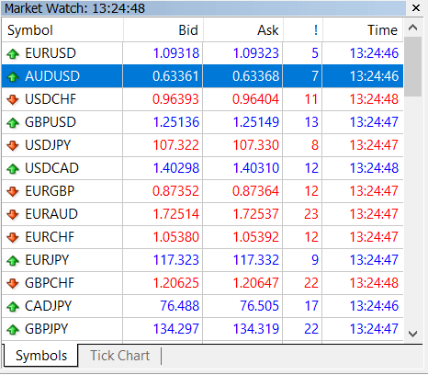The width and height of the screenshot is (428, 375).
Task: Select the Symbols tab
Action: coord(41,356)
